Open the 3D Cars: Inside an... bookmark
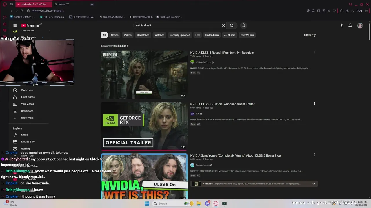The height and width of the screenshot is (208, 371). click(52, 17)
